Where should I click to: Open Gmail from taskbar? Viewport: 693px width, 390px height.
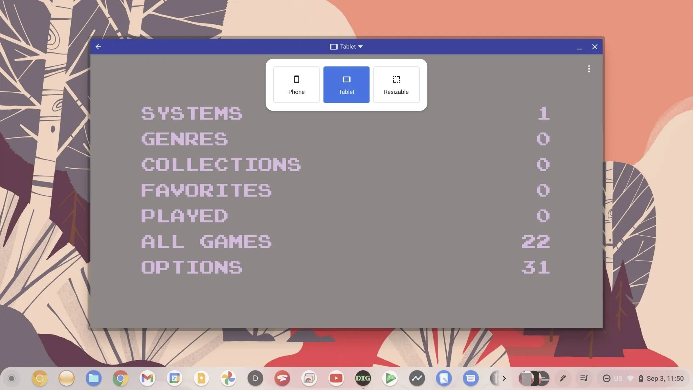point(147,378)
